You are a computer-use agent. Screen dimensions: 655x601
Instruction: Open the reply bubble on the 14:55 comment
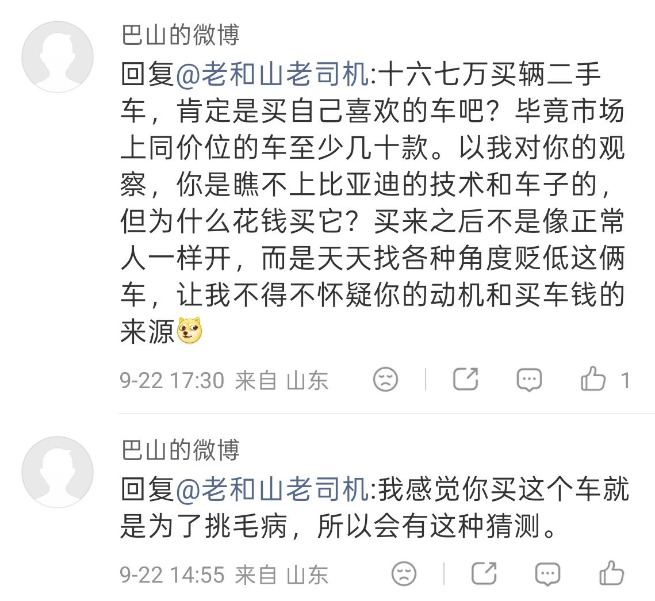547,573
